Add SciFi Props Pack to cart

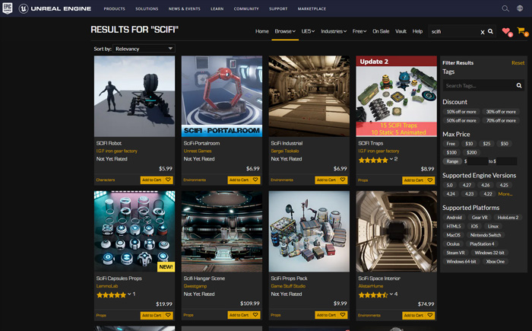point(326,315)
